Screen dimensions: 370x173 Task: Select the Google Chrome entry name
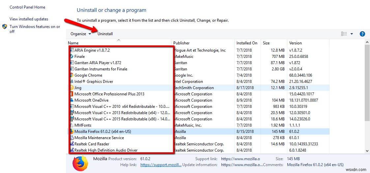coord(88,75)
